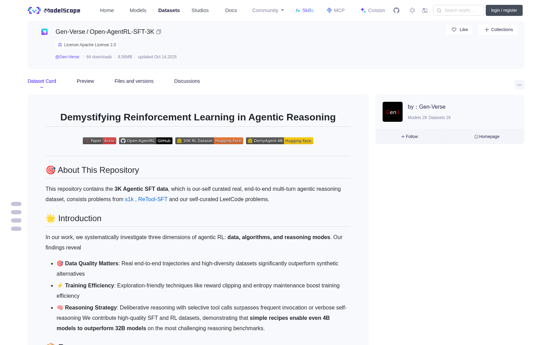Viewport: 552px width, 345px height.
Task: Click the Follow button for Gen-Verse
Action: point(410,137)
